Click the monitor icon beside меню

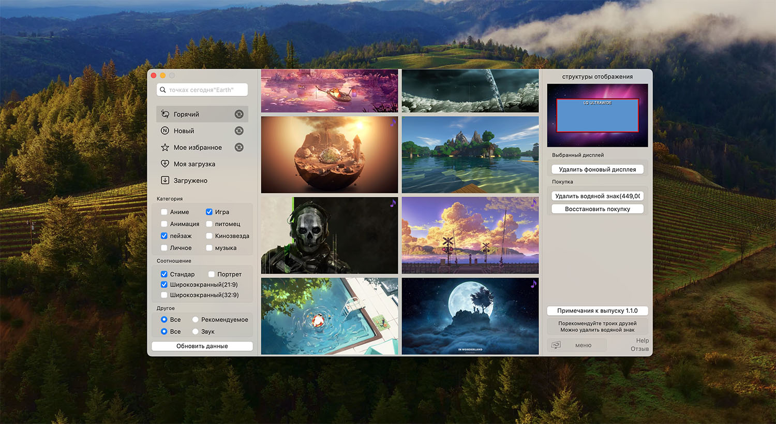(556, 345)
